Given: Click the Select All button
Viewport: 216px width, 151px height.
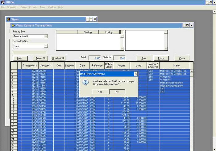Looking at the screenshot, I should [40, 58].
